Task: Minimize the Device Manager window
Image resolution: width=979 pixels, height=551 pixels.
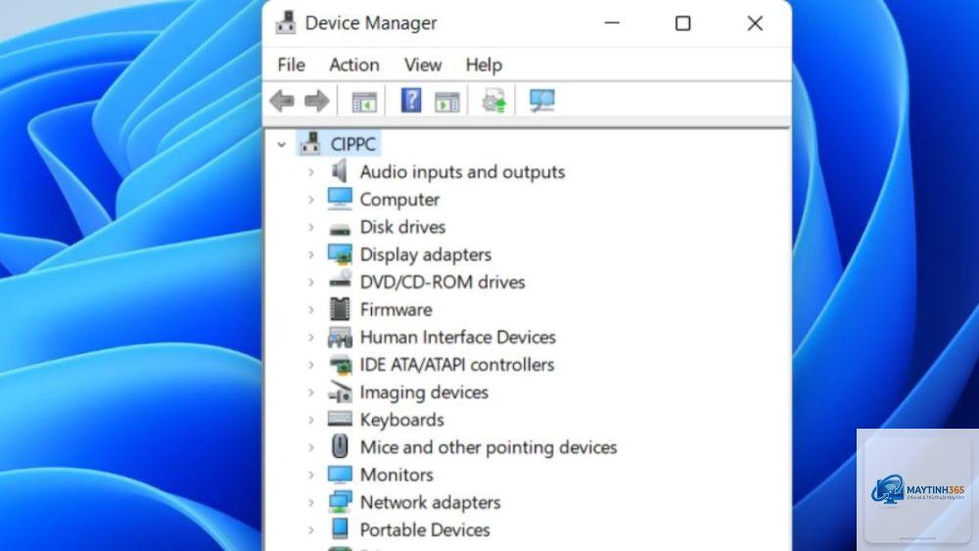Action: 612,23
